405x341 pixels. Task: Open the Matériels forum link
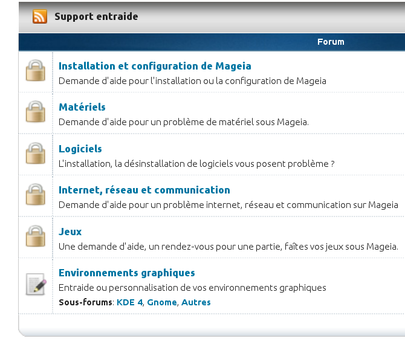pyautogui.click(x=82, y=107)
